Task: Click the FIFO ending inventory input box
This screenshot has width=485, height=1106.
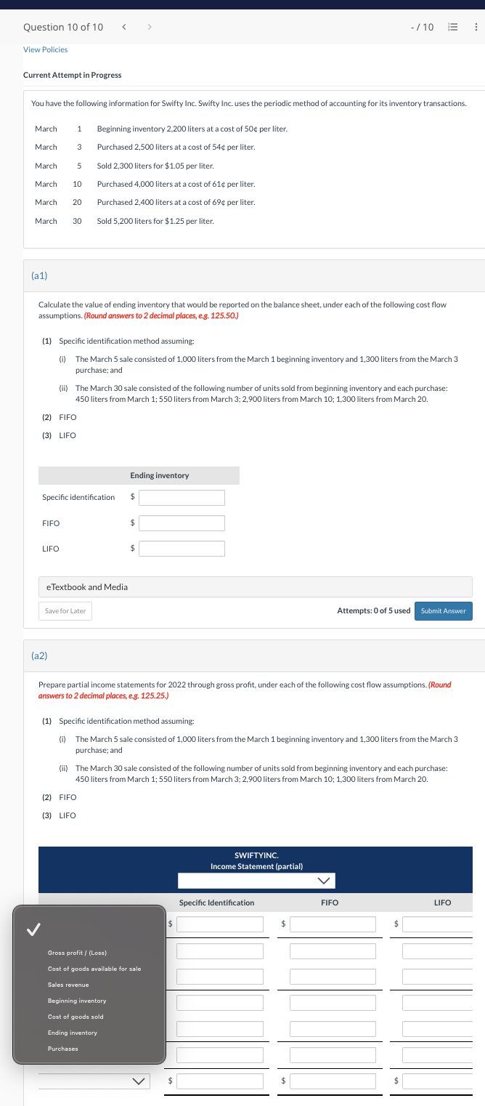Action: 181,523
